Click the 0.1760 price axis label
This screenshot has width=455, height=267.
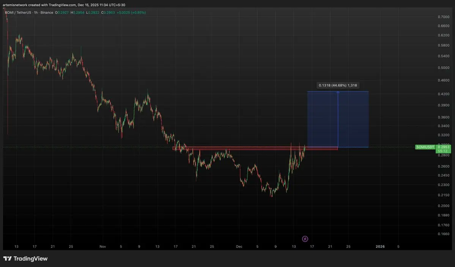(443, 225)
